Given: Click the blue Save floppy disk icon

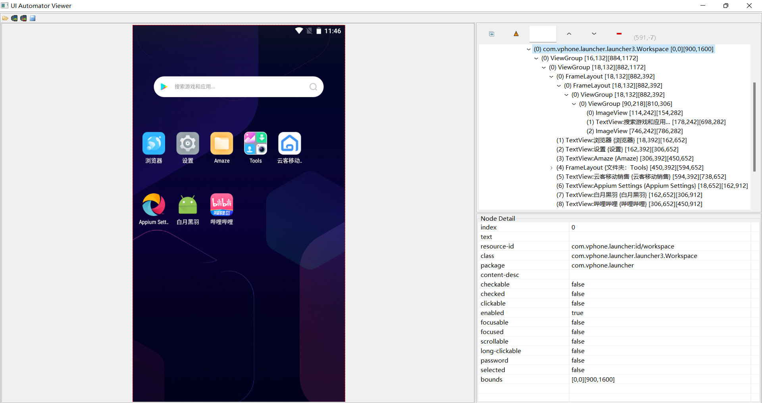Looking at the screenshot, I should click(x=33, y=18).
